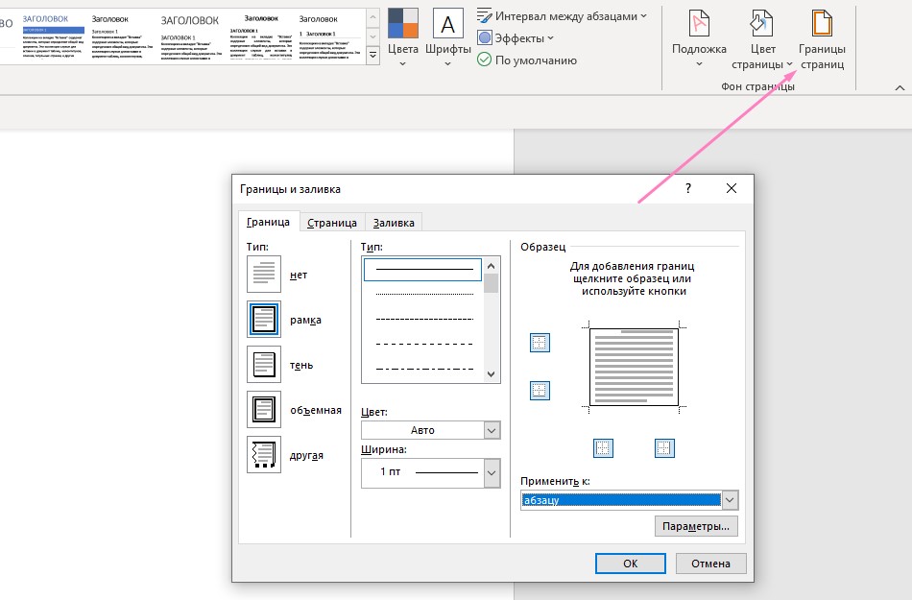Select the тень border type icon
This screenshot has height=600, width=912.
pyautogui.click(x=263, y=365)
